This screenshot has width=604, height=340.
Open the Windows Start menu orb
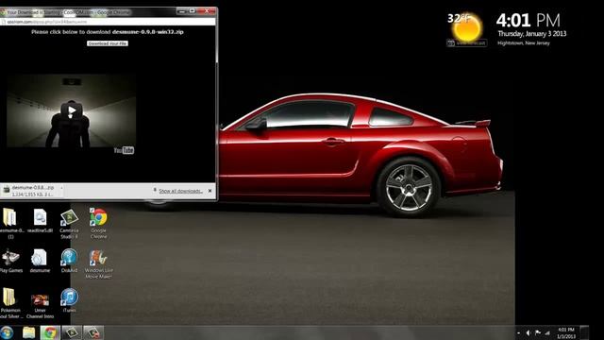pyautogui.click(x=7, y=332)
